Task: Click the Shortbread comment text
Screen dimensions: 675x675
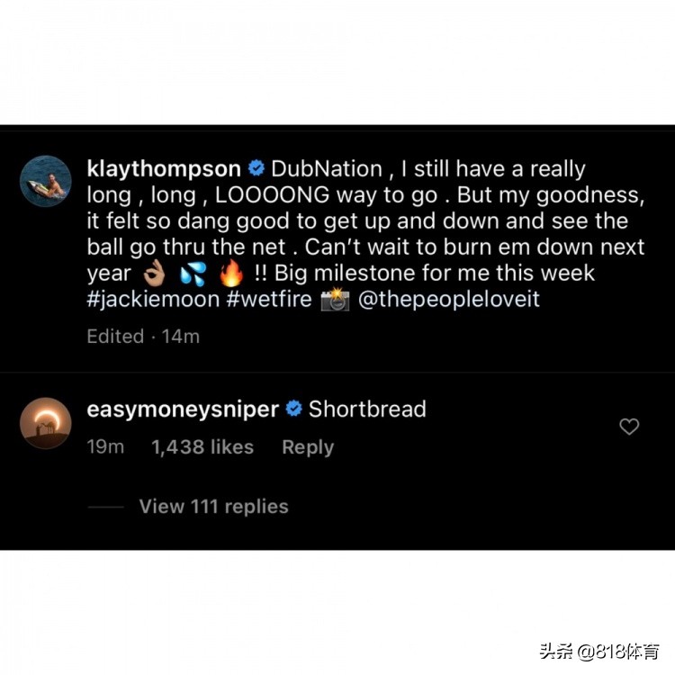Action: [x=367, y=409]
